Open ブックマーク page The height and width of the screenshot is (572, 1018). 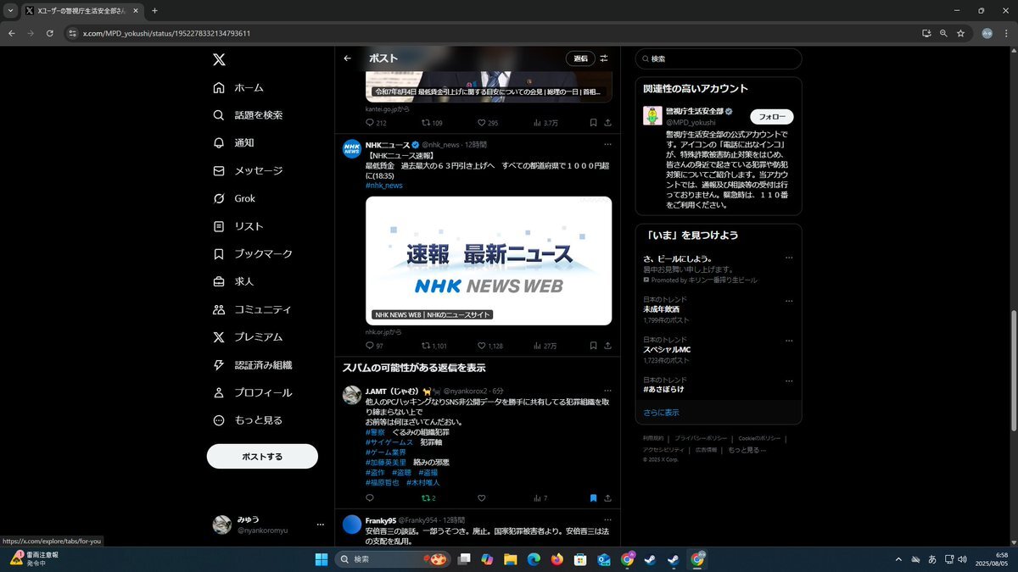(x=253, y=253)
